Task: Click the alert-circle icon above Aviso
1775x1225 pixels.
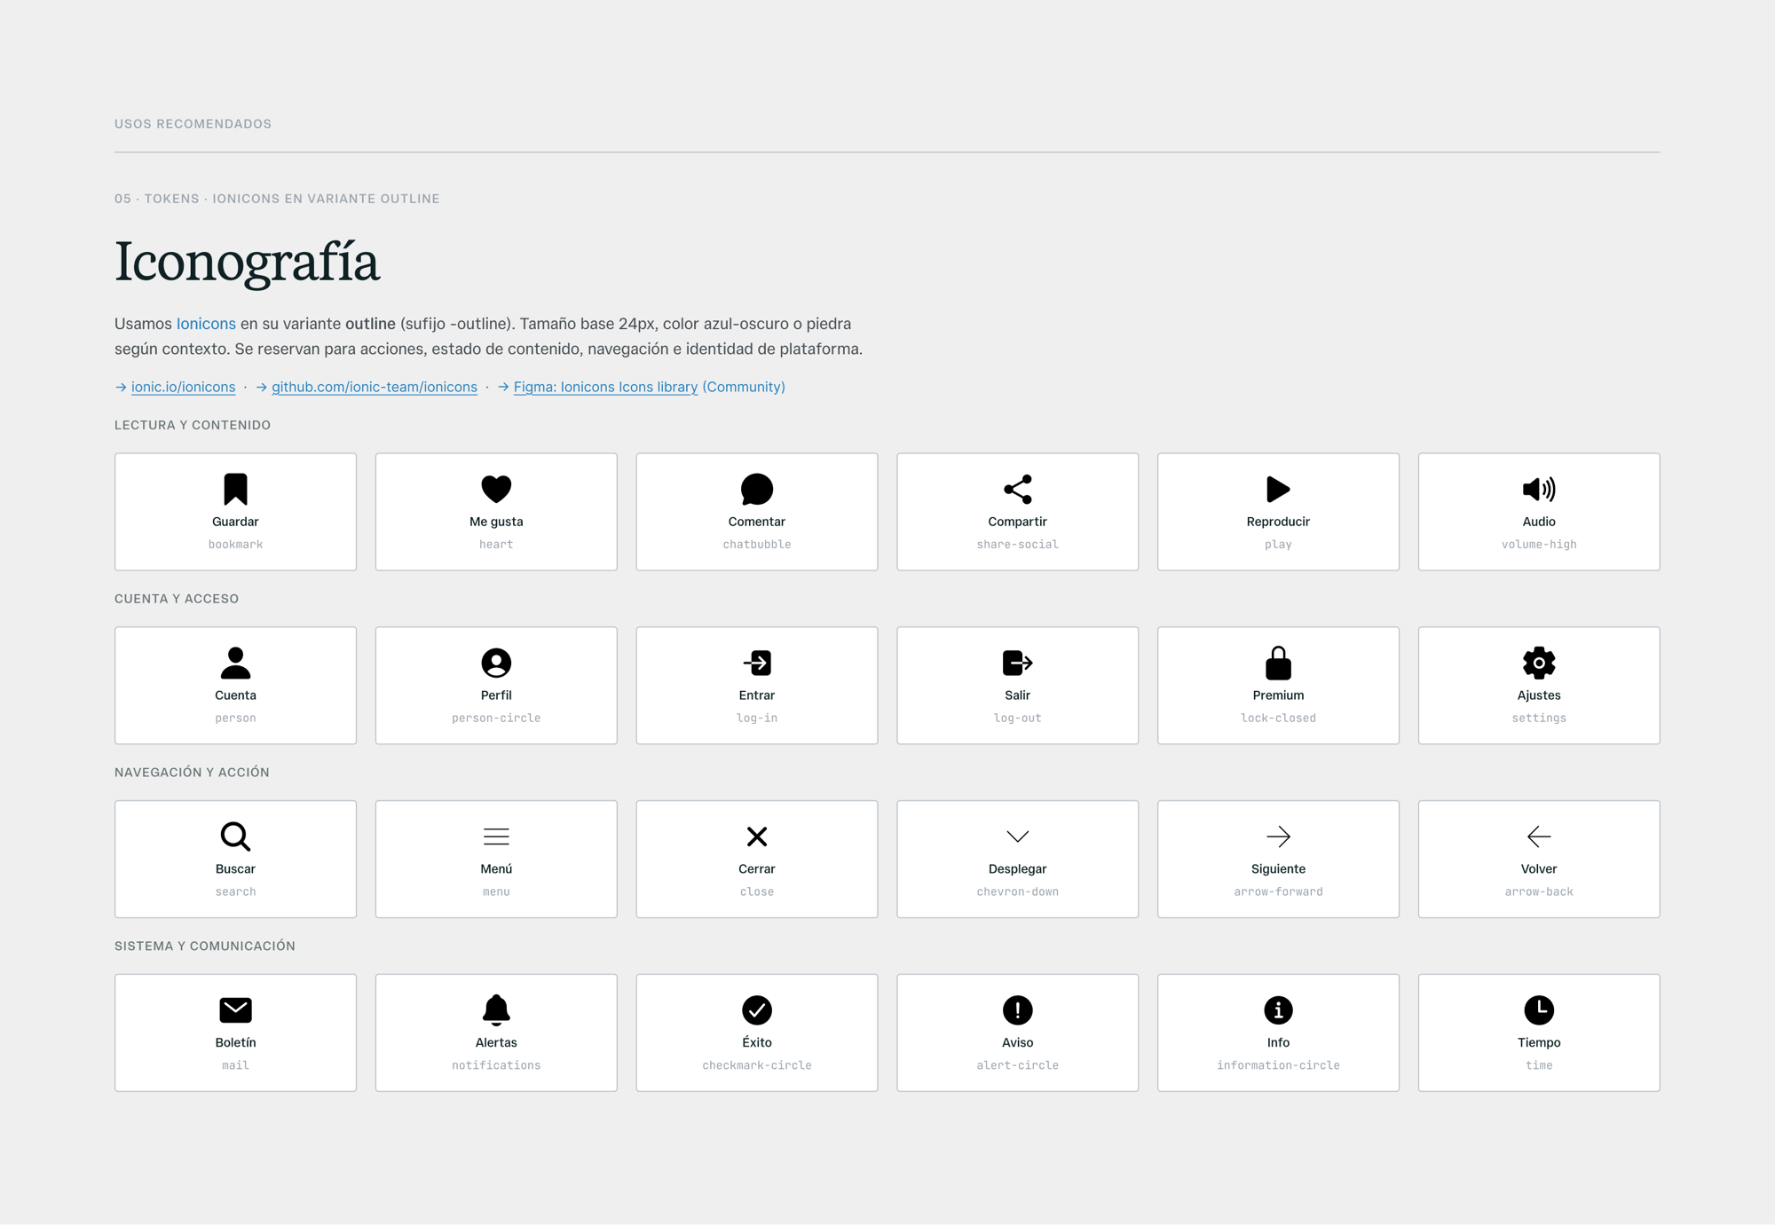Action: [1017, 1009]
